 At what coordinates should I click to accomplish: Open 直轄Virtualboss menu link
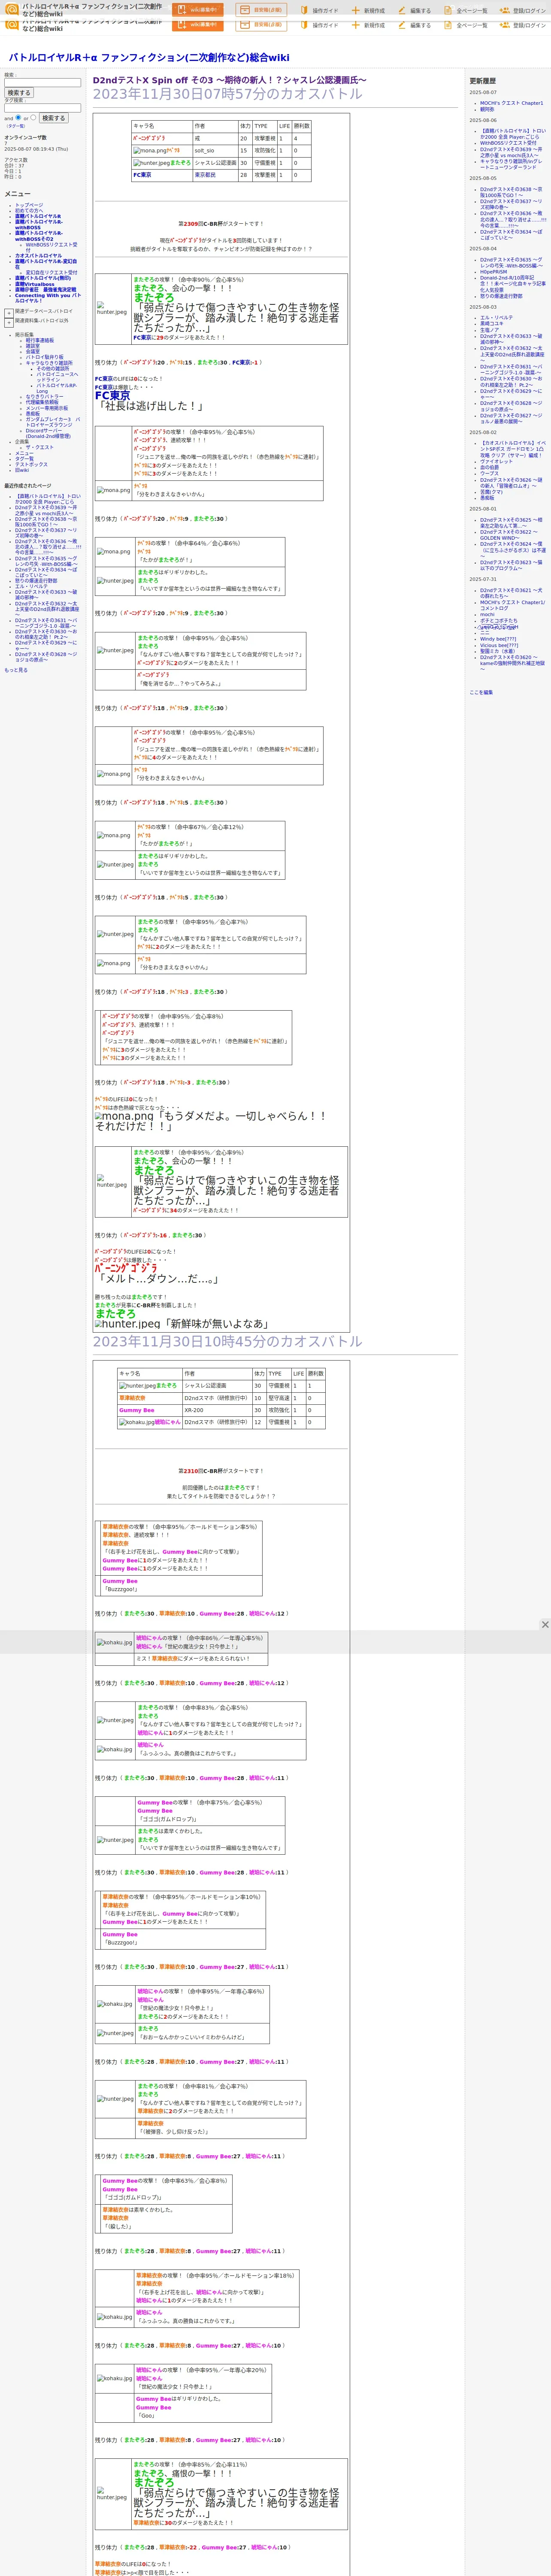[x=35, y=284]
